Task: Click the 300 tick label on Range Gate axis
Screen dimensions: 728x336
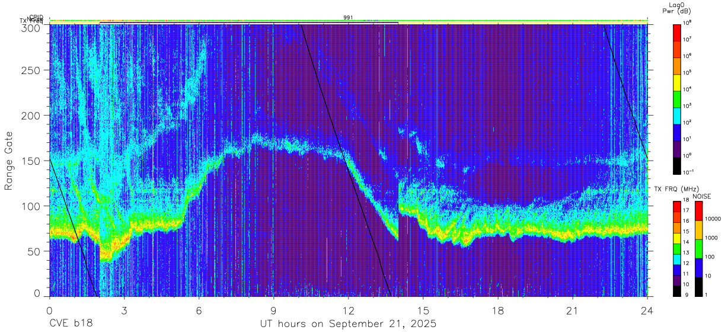Action: point(31,28)
